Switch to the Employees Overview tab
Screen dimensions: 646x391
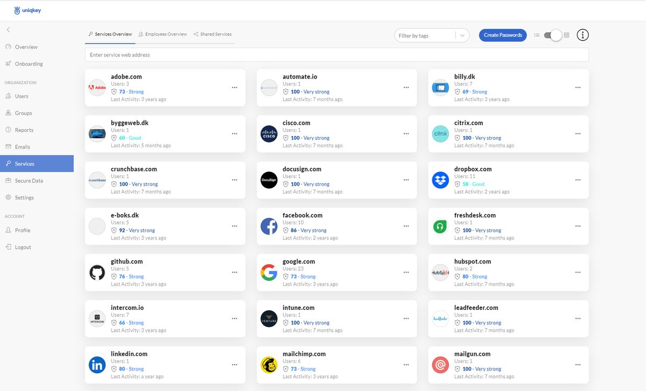click(163, 34)
